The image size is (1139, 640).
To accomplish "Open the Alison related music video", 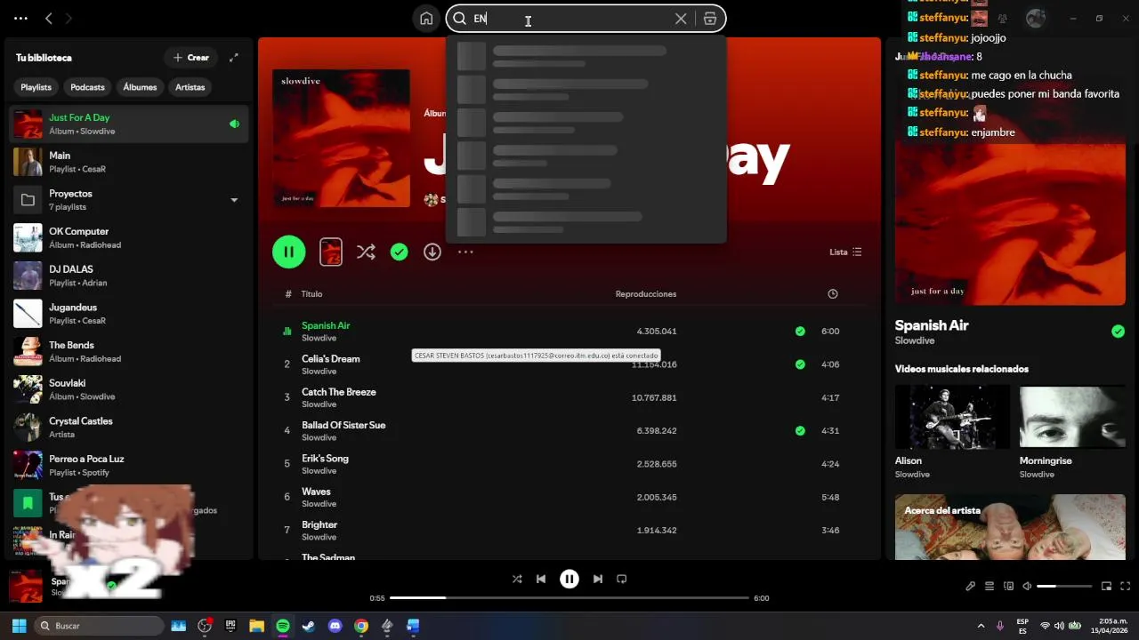I will click(x=952, y=432).
